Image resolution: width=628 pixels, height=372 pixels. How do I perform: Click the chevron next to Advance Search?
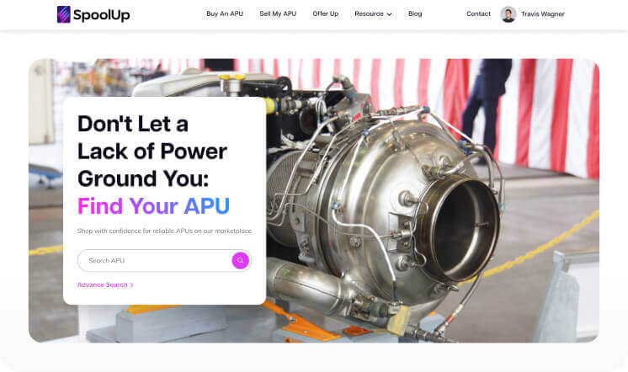point(132,285)
